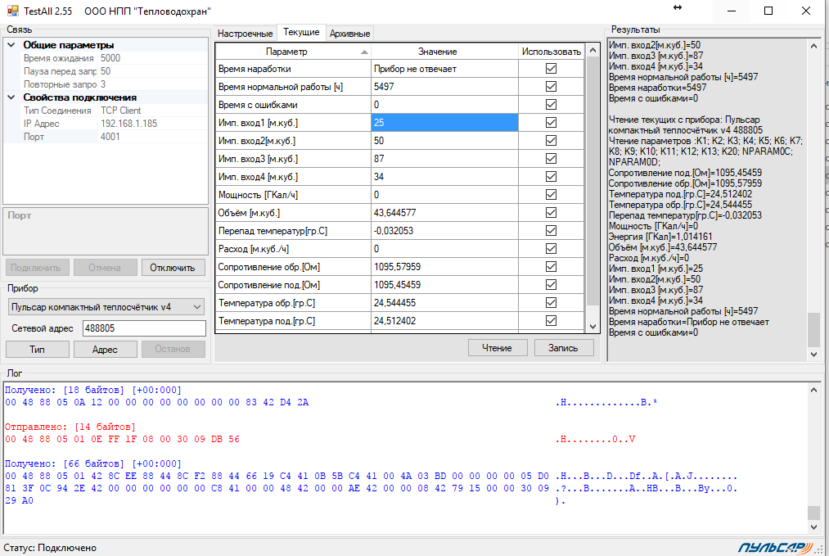Viewport: 829px width, 556px height.
Task: Toggle checkbox for Сопротивление обр. row
Action: pyautogui.click(x=551, y=266)
